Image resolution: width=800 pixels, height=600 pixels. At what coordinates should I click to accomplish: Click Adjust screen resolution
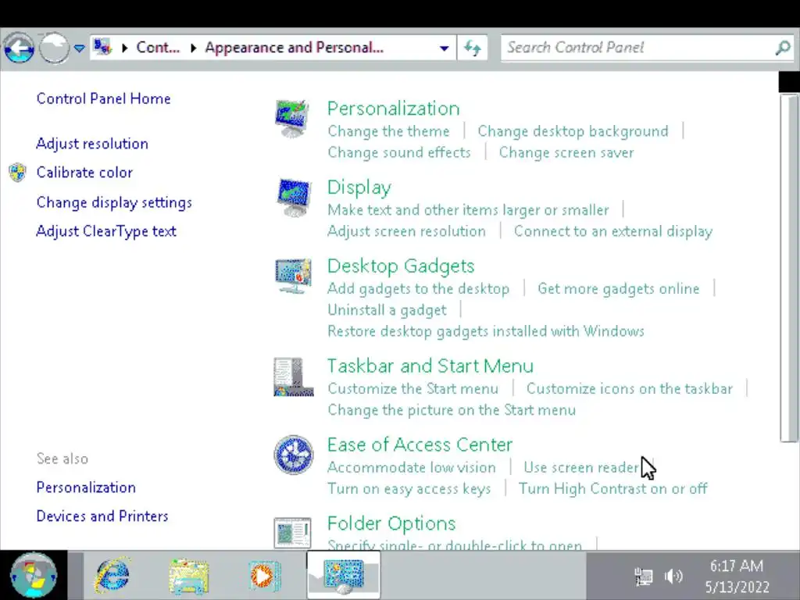pyautogui.click(x=406, y=231)
